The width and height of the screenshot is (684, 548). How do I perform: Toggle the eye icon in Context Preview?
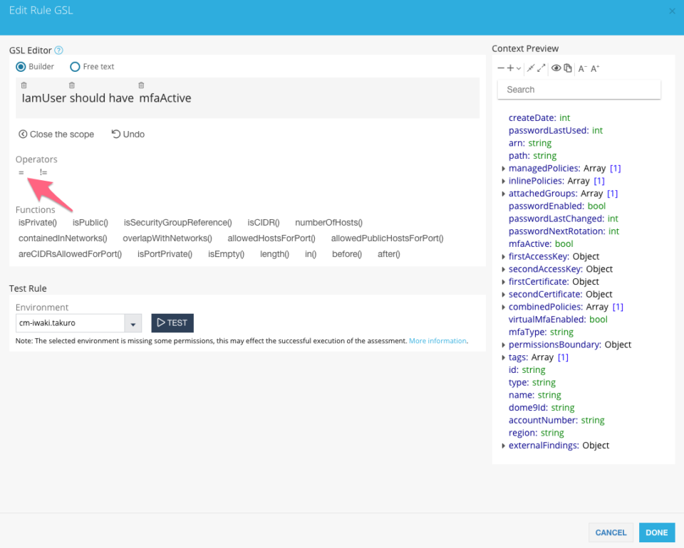coord(556,68)
